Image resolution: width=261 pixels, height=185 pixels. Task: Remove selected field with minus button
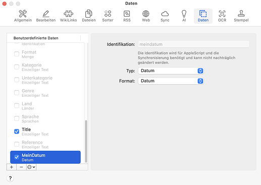21,167
